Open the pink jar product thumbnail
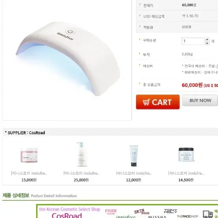 (29, 155)
